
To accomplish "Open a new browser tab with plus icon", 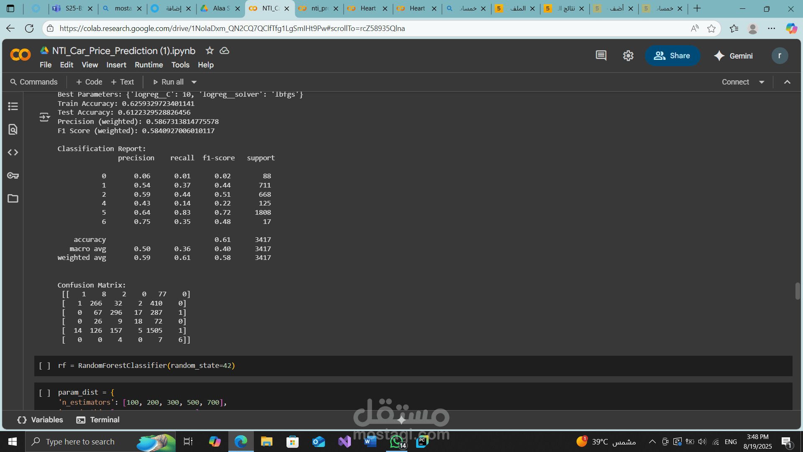I will pos(697,8).
